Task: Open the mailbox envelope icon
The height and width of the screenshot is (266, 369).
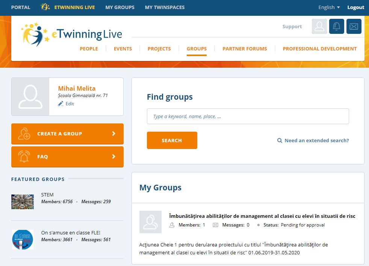Action: 354,26
